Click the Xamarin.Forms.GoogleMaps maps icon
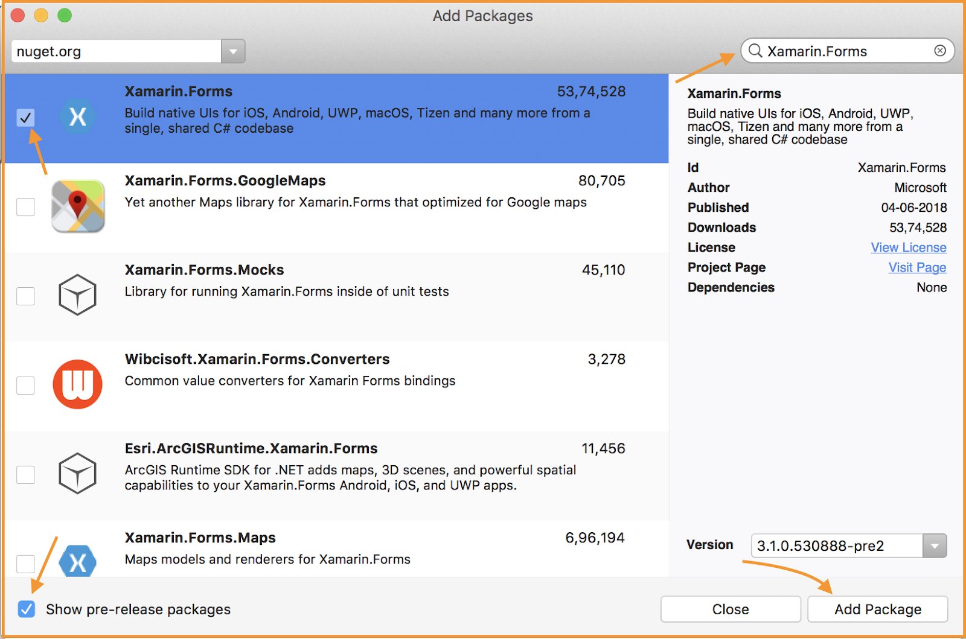Viewport: 966px width, 639px height. click(77, 206)
